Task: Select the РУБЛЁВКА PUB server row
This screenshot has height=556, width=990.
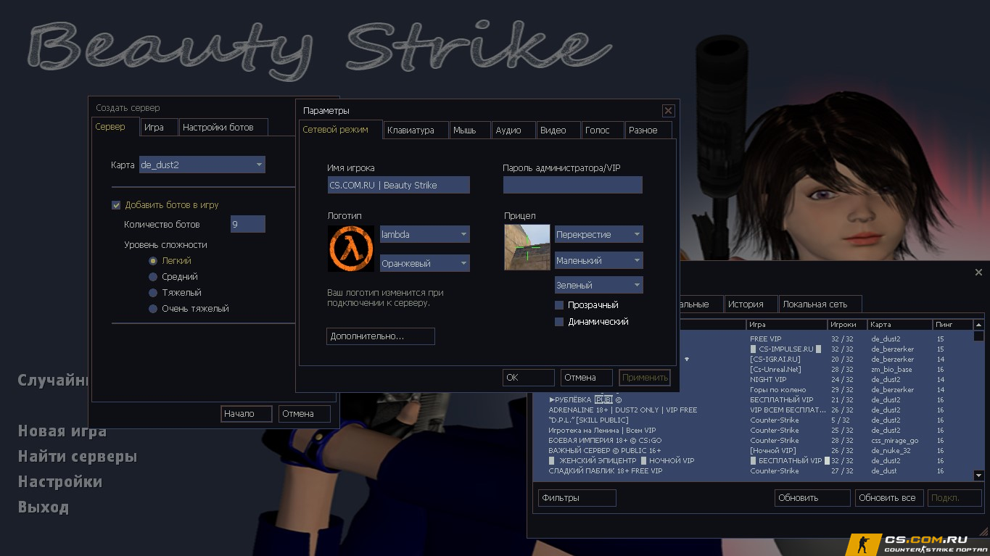Action: 753,400
